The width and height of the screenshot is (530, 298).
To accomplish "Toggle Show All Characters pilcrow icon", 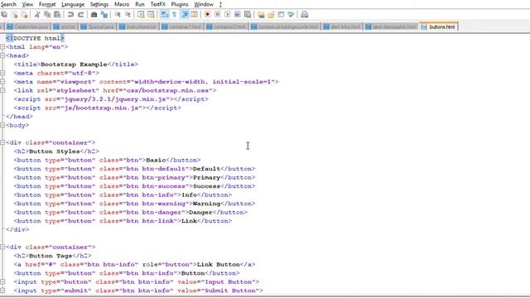I will pos(174,15).
